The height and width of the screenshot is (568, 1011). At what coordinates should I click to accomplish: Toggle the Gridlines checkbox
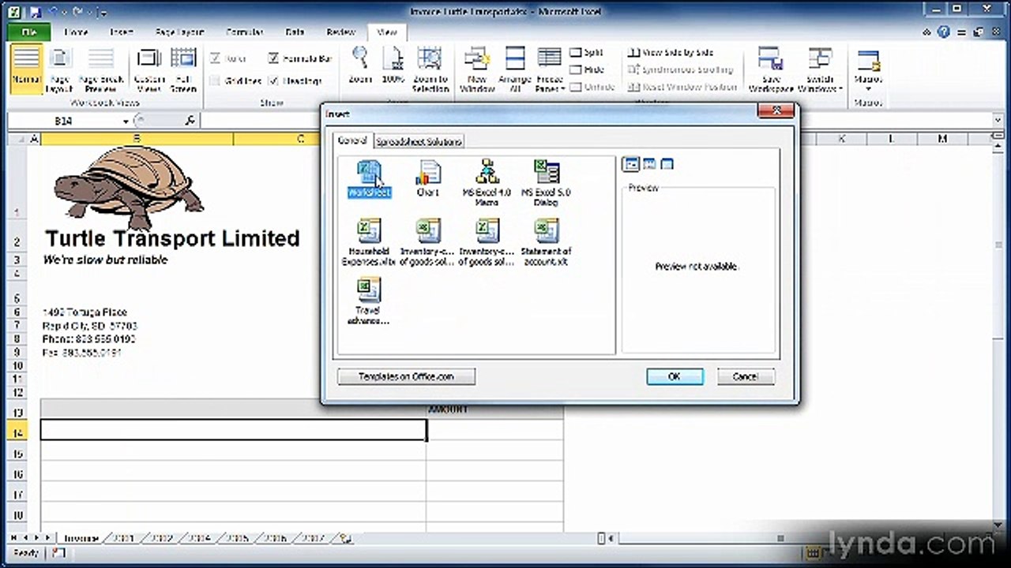235,80
